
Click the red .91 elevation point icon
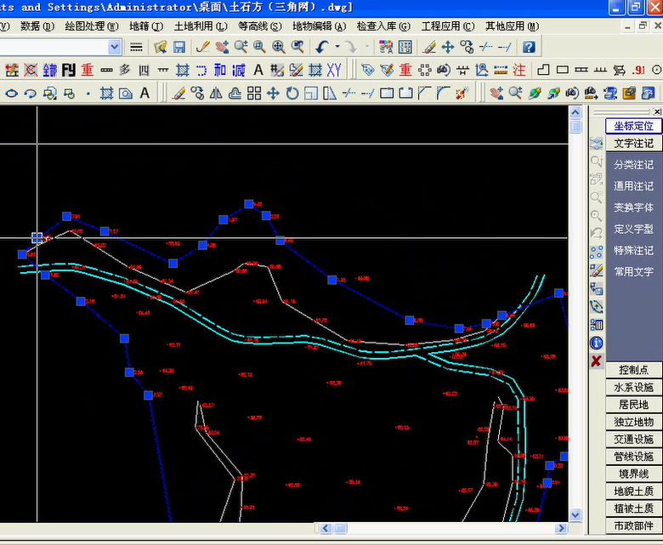coord(638,70)
